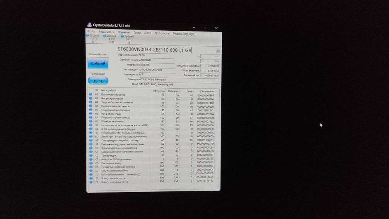Screen dimensions: 389x219
Task: Click the 7200 RPM rotation rate field
Action: coord(210,66)
